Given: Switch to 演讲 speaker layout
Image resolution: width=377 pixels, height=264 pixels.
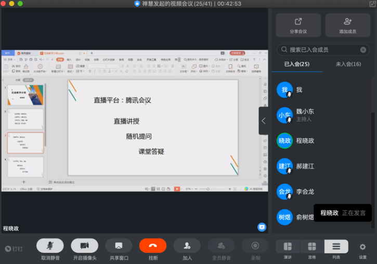Looking at the screenshot, I should coord(288,246).
